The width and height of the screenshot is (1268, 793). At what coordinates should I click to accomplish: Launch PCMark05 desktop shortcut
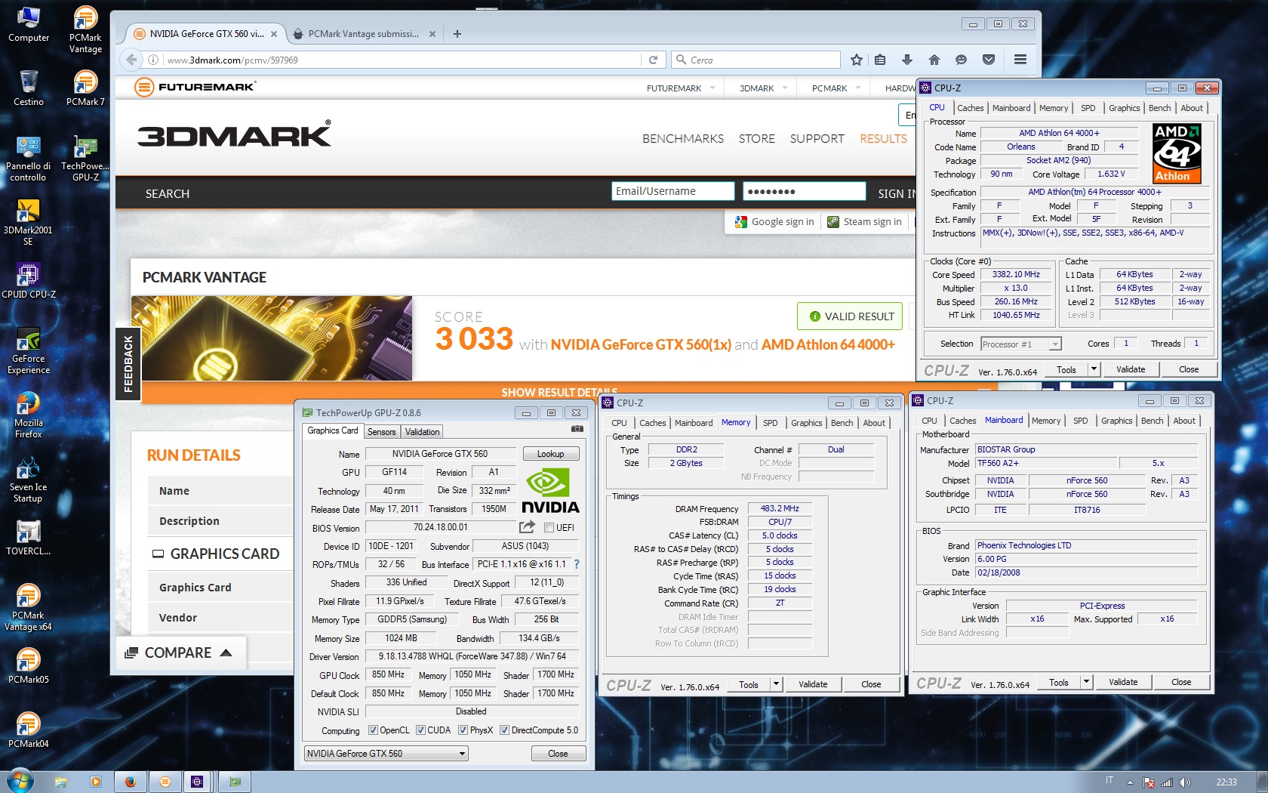(x=29, y=666)
